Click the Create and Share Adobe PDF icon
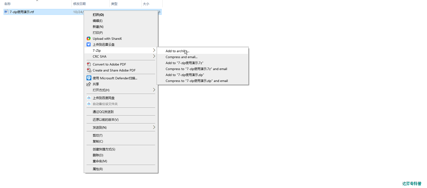The width and height of the screenshot is (427, 188). pos(89,70)
